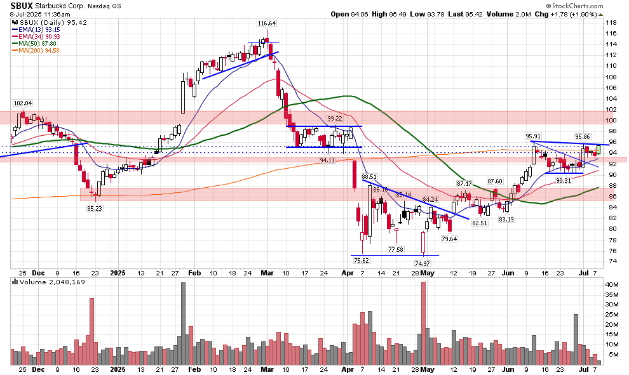This screenshot has height=375, width=629.
Task: Click the 84.24 price label
Action: click(430, 199)
